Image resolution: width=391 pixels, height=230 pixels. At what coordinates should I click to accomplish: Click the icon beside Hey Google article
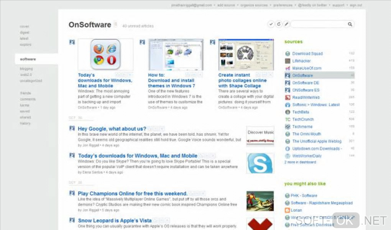(x=72, y=128)
